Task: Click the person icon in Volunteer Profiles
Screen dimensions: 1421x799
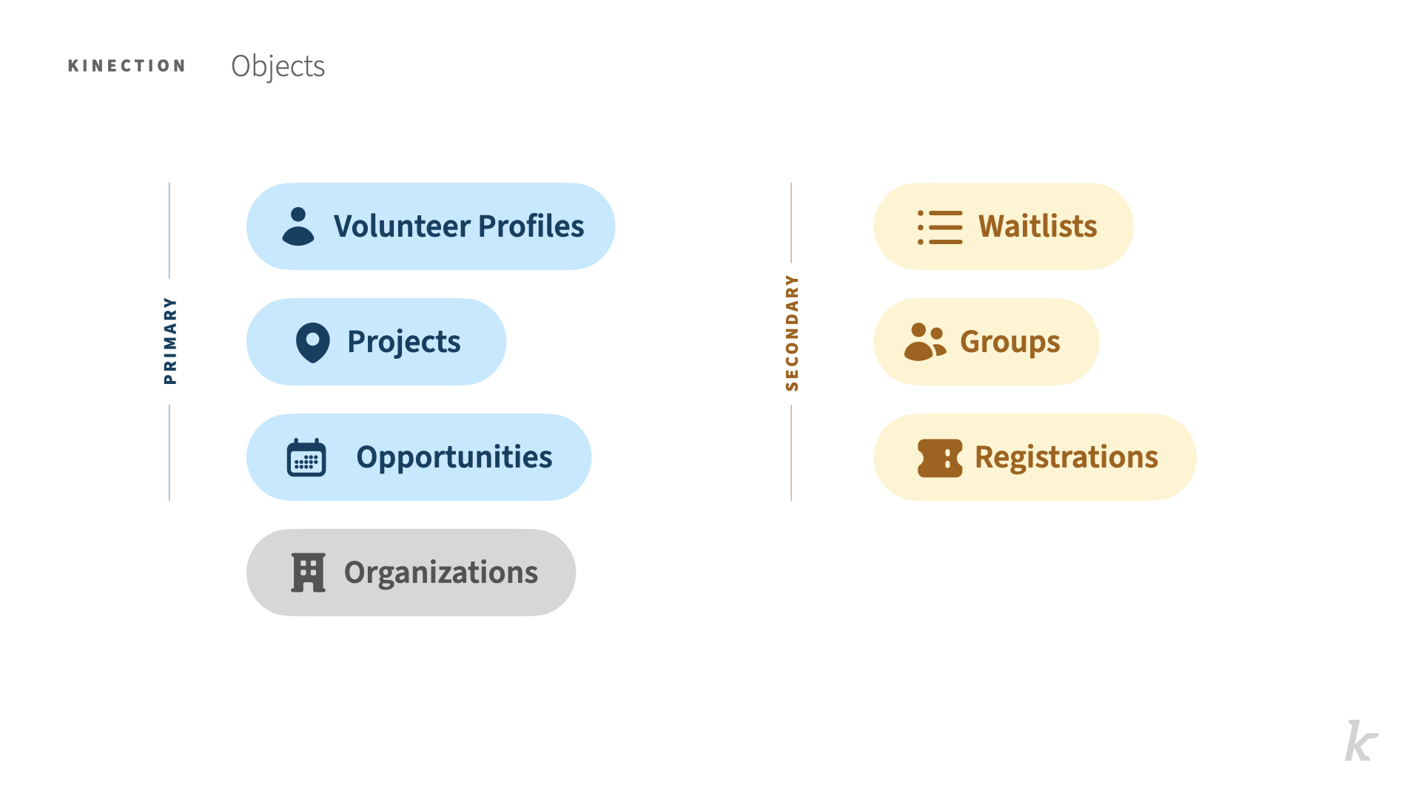Action: [298, 226]
